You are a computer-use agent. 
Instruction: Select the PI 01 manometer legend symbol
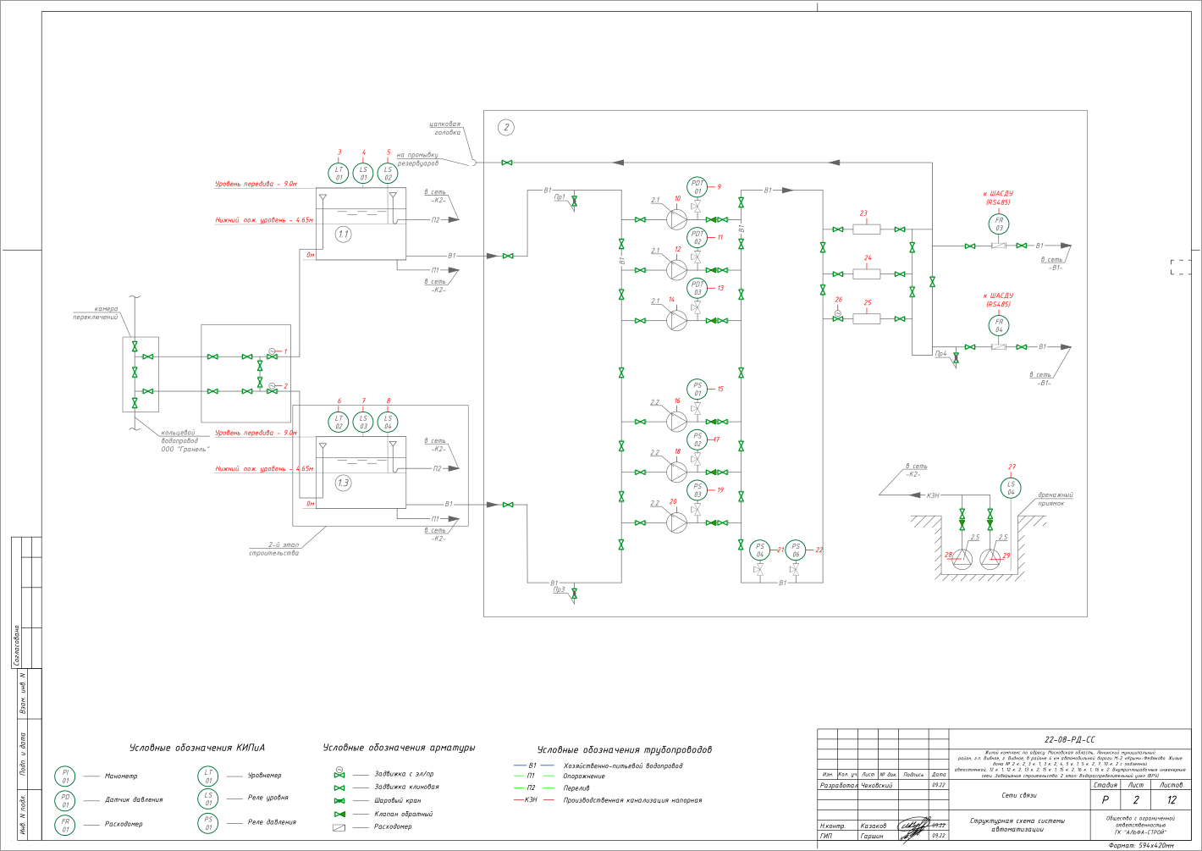[65, 776]
